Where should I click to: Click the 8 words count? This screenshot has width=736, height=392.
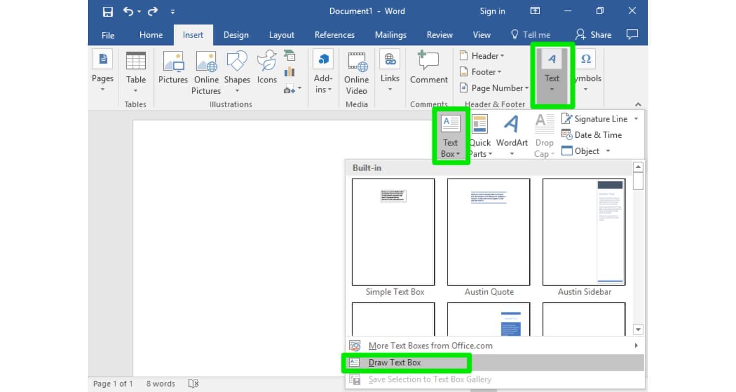(160, 384)
